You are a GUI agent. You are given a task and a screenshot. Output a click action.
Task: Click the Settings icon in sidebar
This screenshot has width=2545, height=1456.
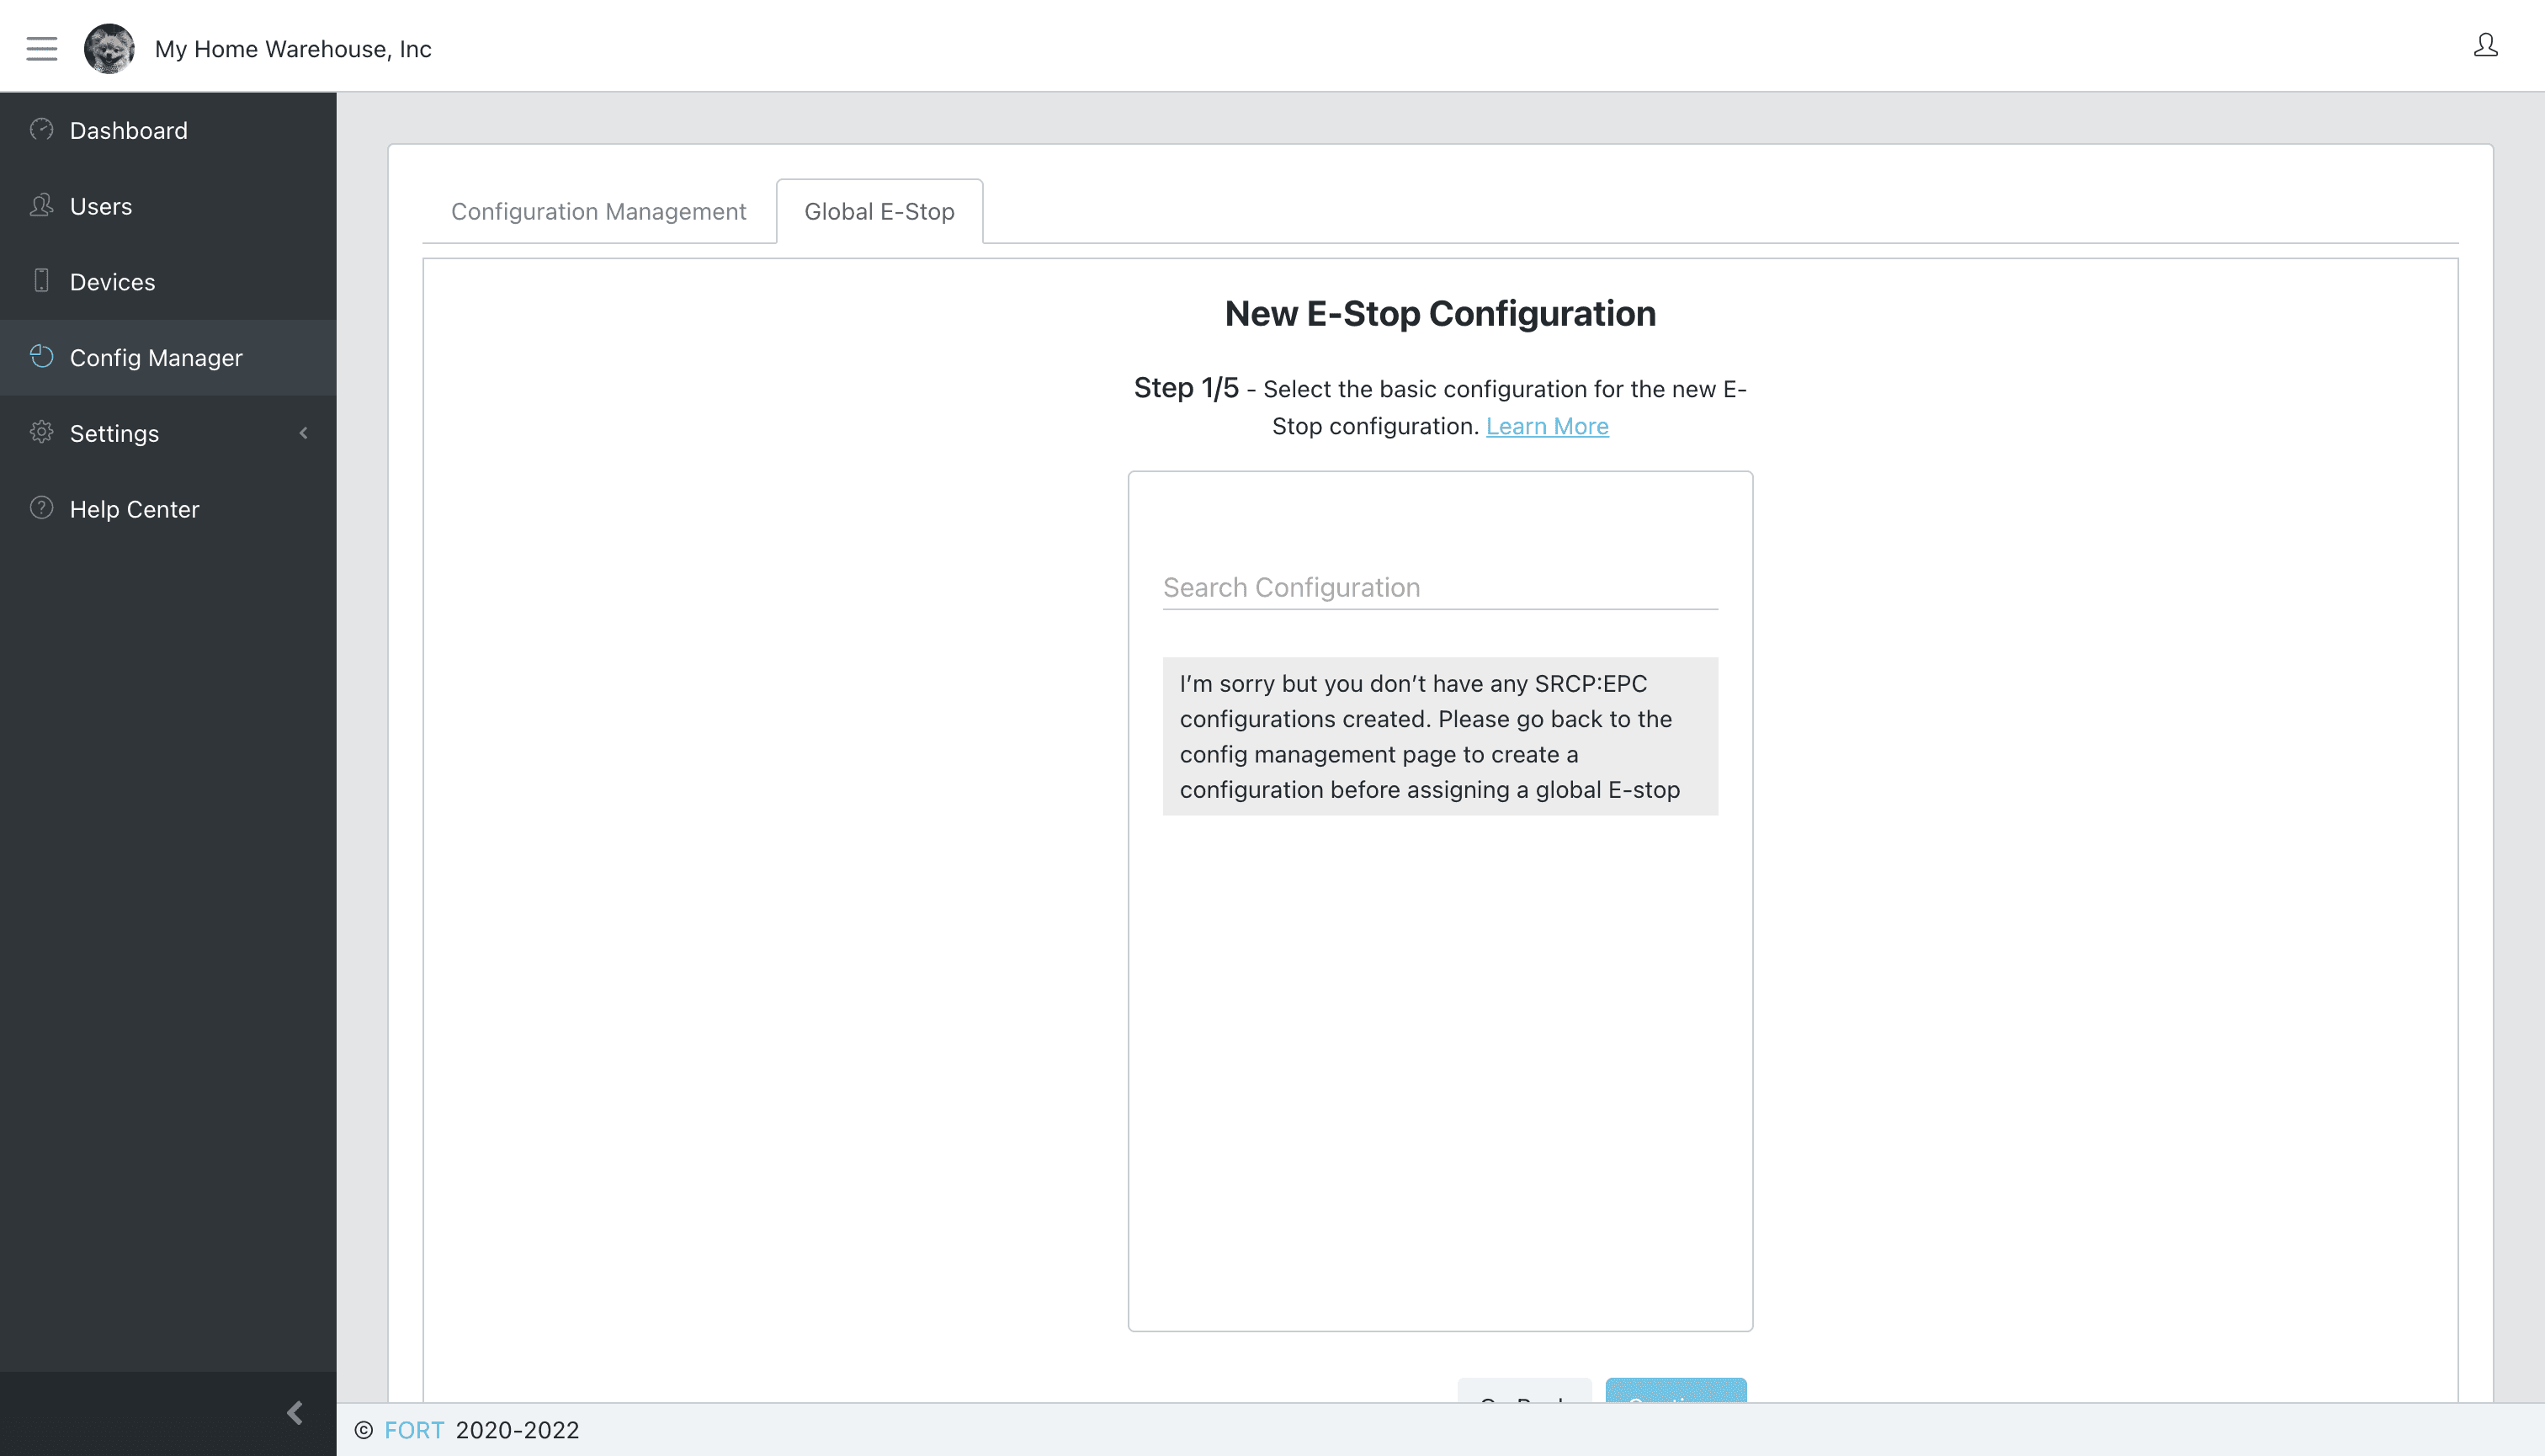point(42,432)
